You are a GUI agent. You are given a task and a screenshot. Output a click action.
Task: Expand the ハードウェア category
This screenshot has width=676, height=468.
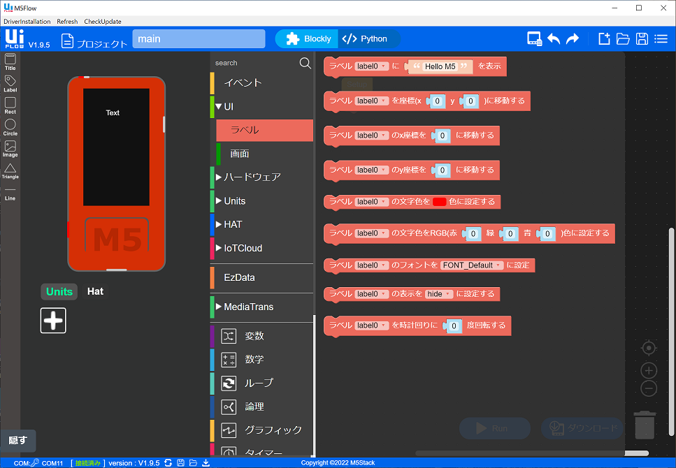point(219,177)
